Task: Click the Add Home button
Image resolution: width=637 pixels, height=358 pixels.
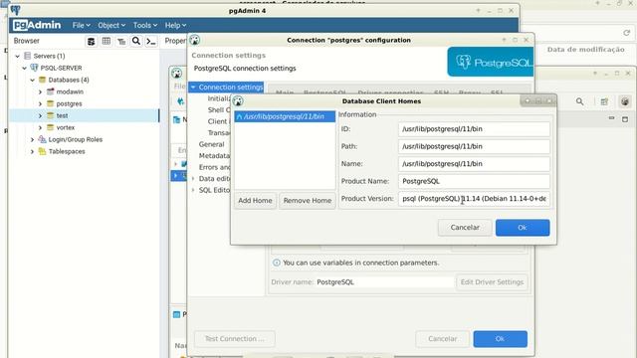Action: tap(255, 201)
